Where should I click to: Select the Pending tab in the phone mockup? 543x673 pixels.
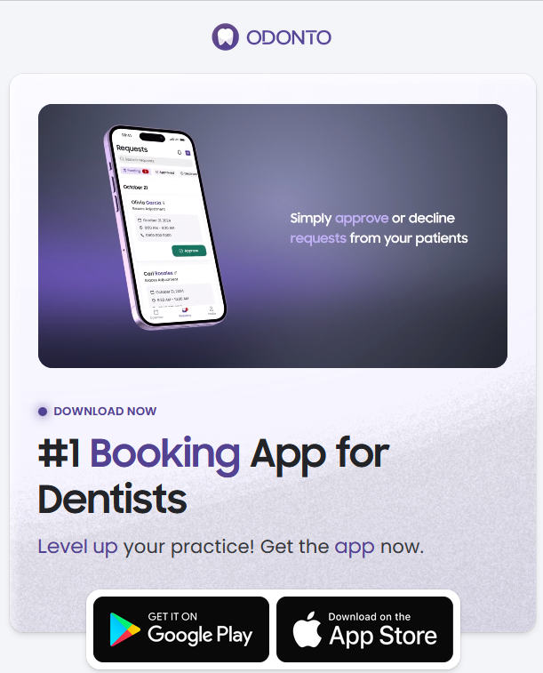coord(135,171)
